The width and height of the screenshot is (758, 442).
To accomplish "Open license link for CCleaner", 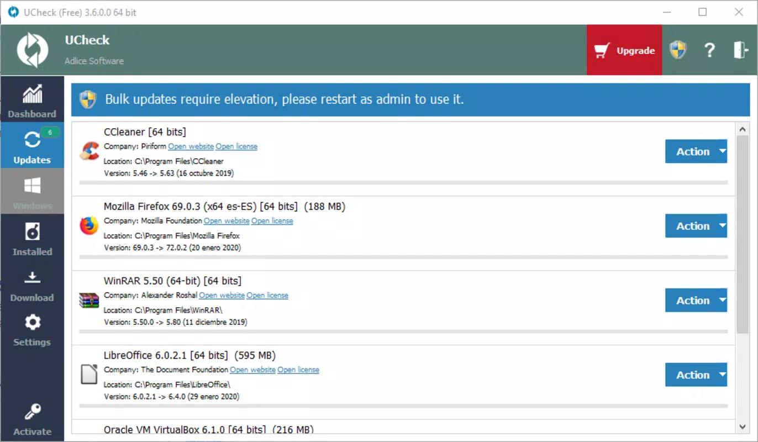I will coord(236,146).
